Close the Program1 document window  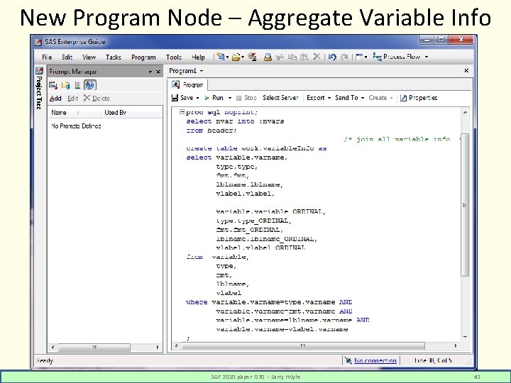(466, 70)
